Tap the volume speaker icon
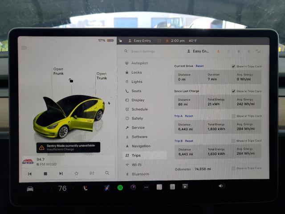This screenshot has height=214, width=285. pos(222,186)
